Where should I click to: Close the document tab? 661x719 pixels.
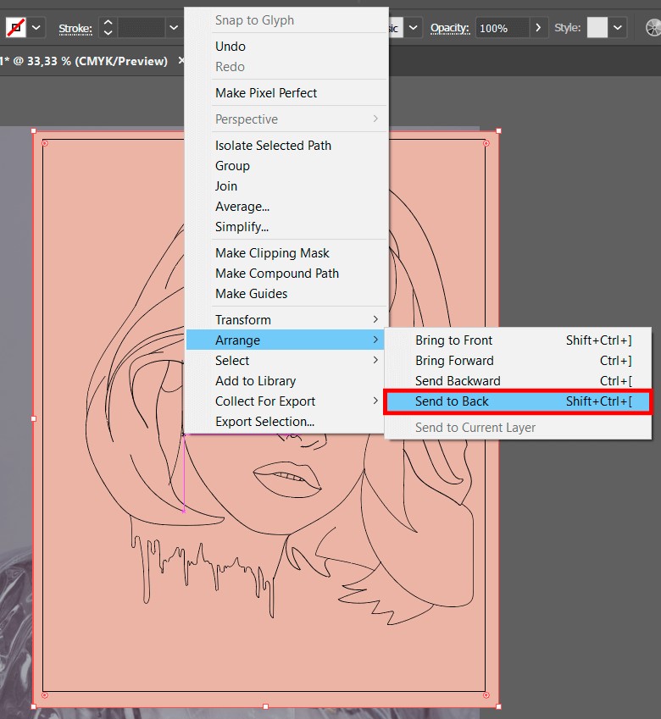181,61
